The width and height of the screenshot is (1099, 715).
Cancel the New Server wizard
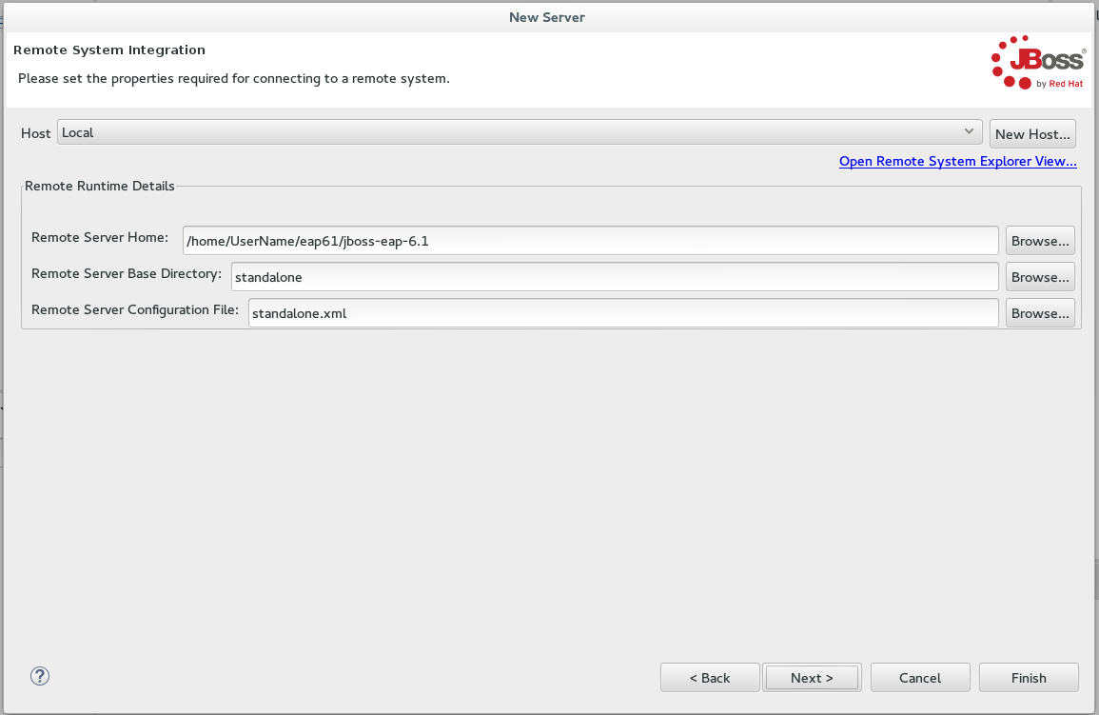pyautogui.click(x=920, y=678)
